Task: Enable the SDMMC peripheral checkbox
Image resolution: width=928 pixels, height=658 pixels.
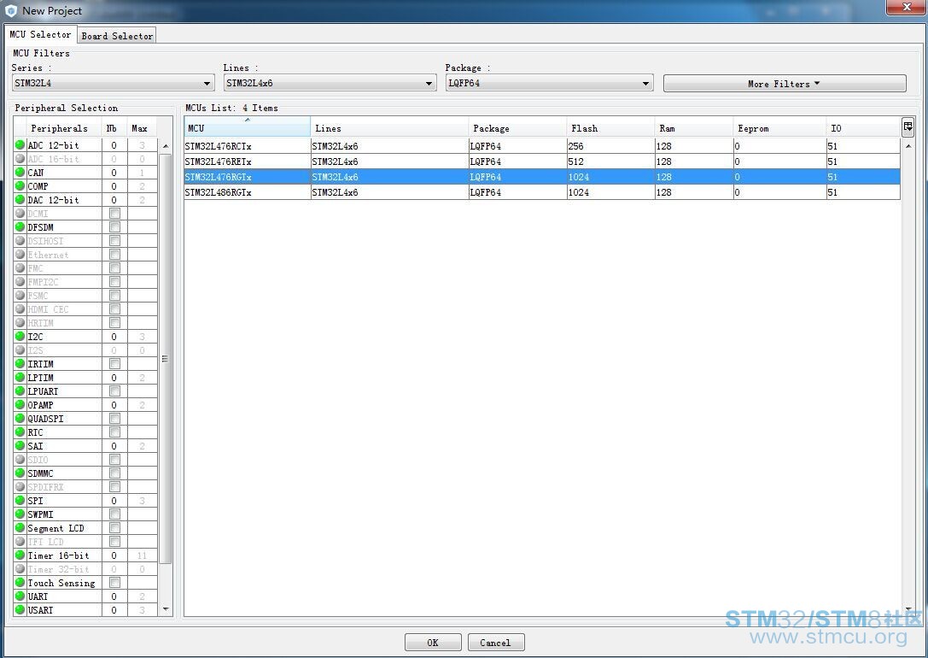Action: point(114,473)
